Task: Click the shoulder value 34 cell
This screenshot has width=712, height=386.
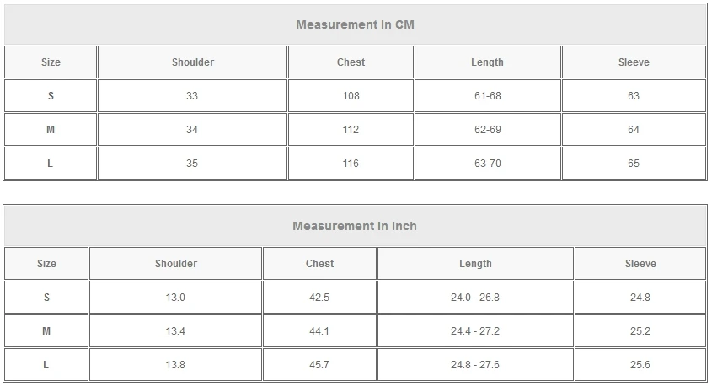Action: 192,130
